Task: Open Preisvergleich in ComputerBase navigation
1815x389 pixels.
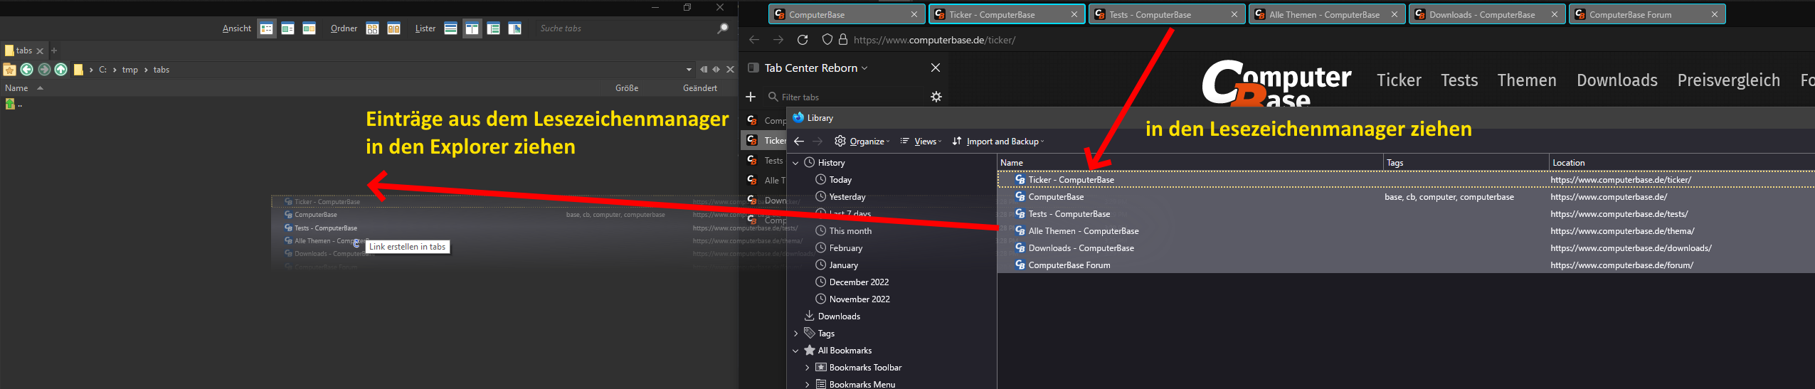Action: 1729,80
